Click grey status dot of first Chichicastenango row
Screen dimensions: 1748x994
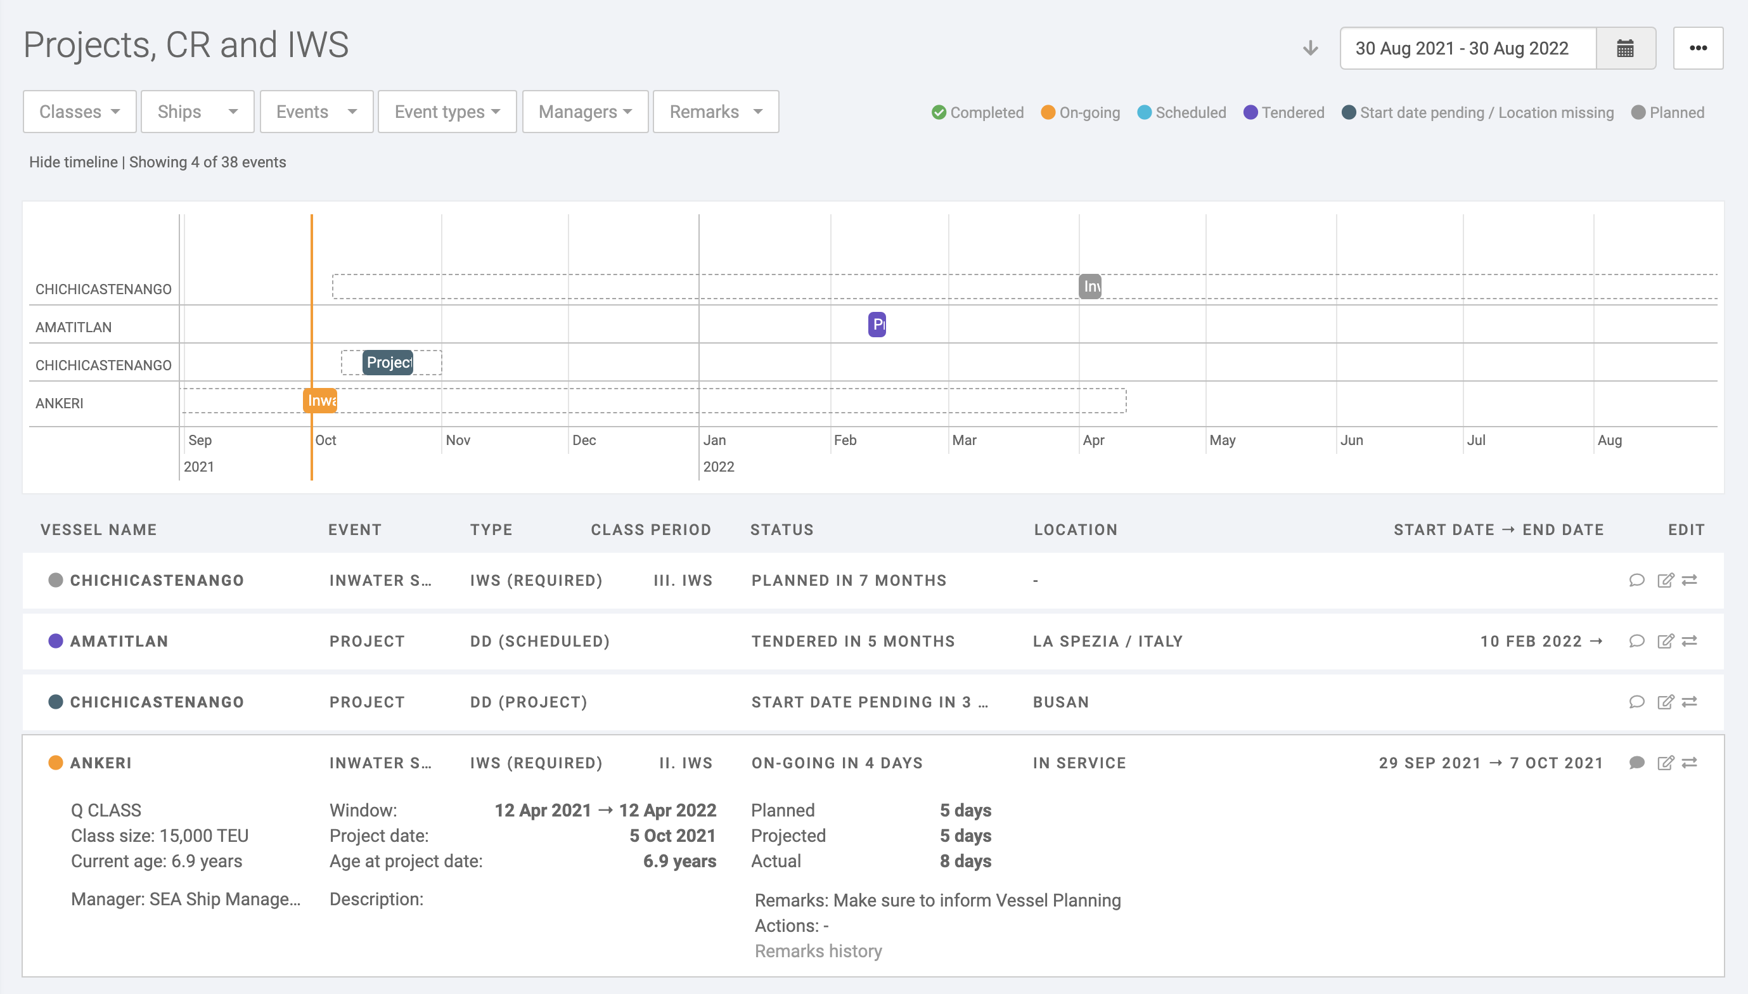coord(56,580)
